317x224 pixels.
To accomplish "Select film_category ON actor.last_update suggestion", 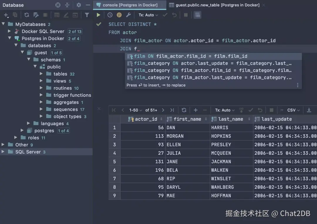I will tap(213, 63).
